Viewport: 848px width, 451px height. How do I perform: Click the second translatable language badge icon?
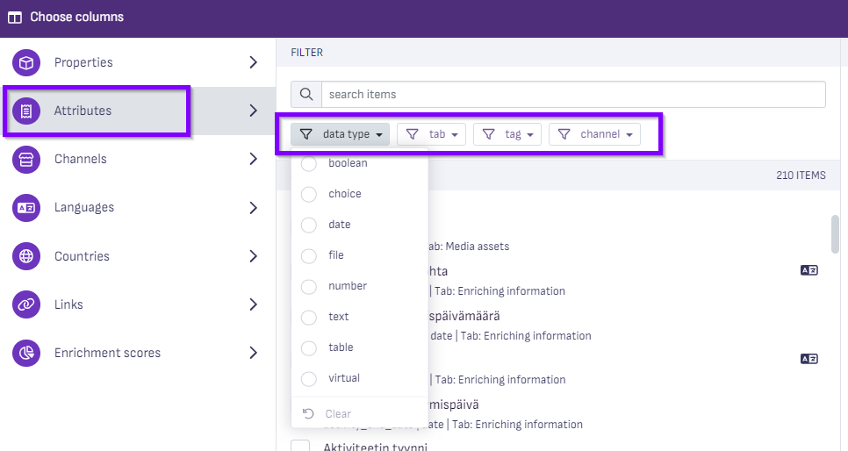tap(809, 359)
